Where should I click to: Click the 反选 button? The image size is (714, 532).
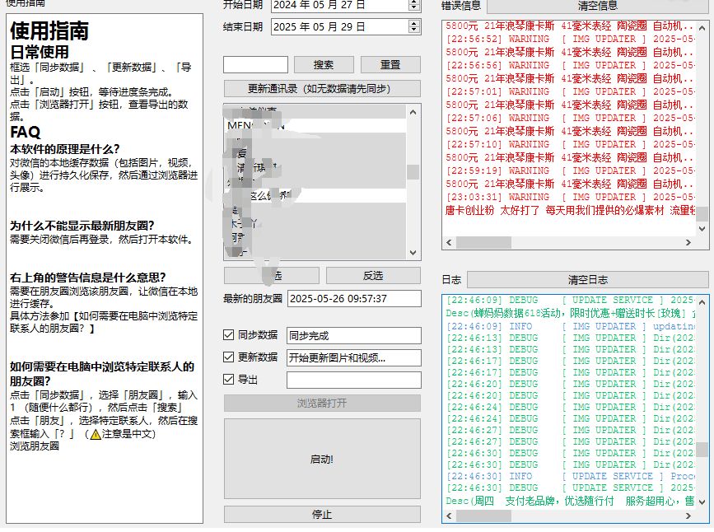[373, 276]
